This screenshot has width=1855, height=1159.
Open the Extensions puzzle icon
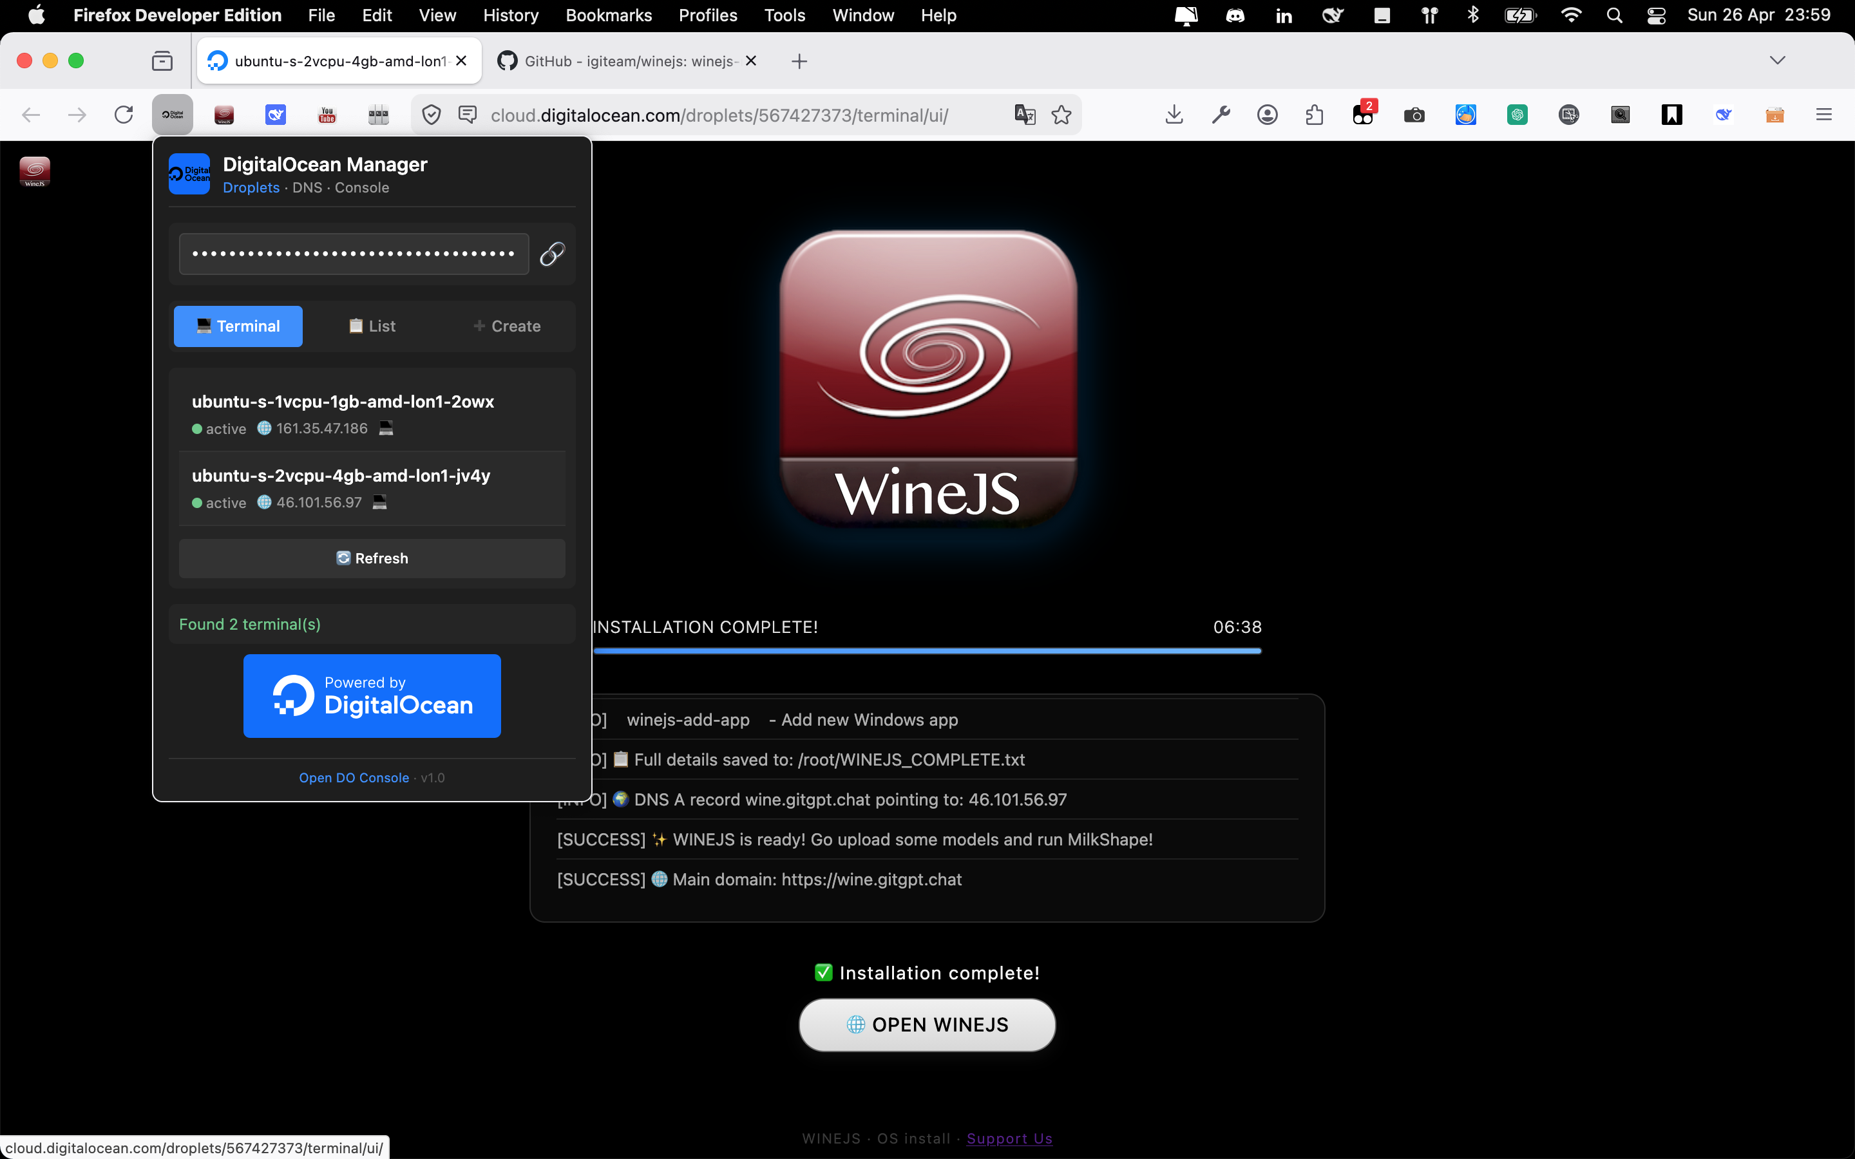(x=1315, y=115)
